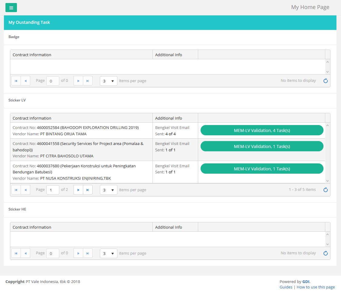
Task: Go to next page in Sticker LV
Action: point(78,190)
